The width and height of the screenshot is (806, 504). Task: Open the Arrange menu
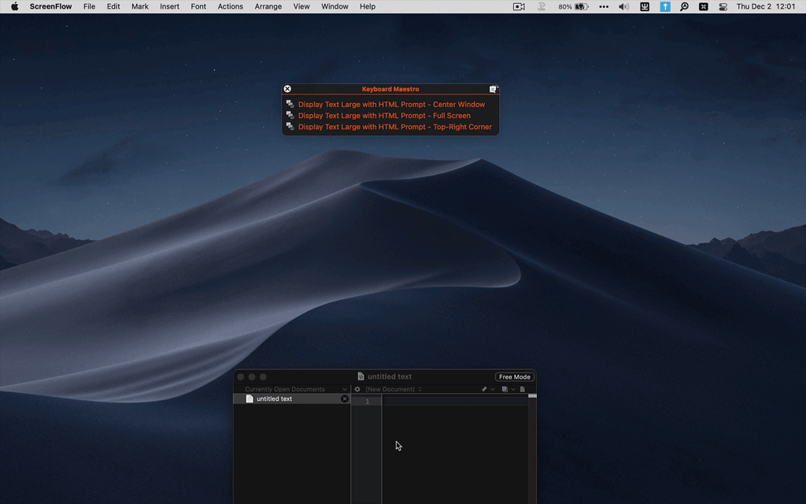tap(268, 6)
